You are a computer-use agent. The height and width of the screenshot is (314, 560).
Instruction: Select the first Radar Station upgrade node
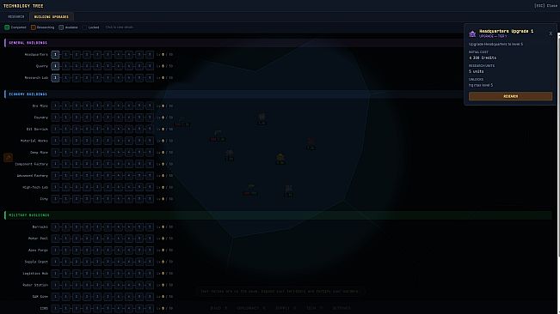tap(55, 285)
